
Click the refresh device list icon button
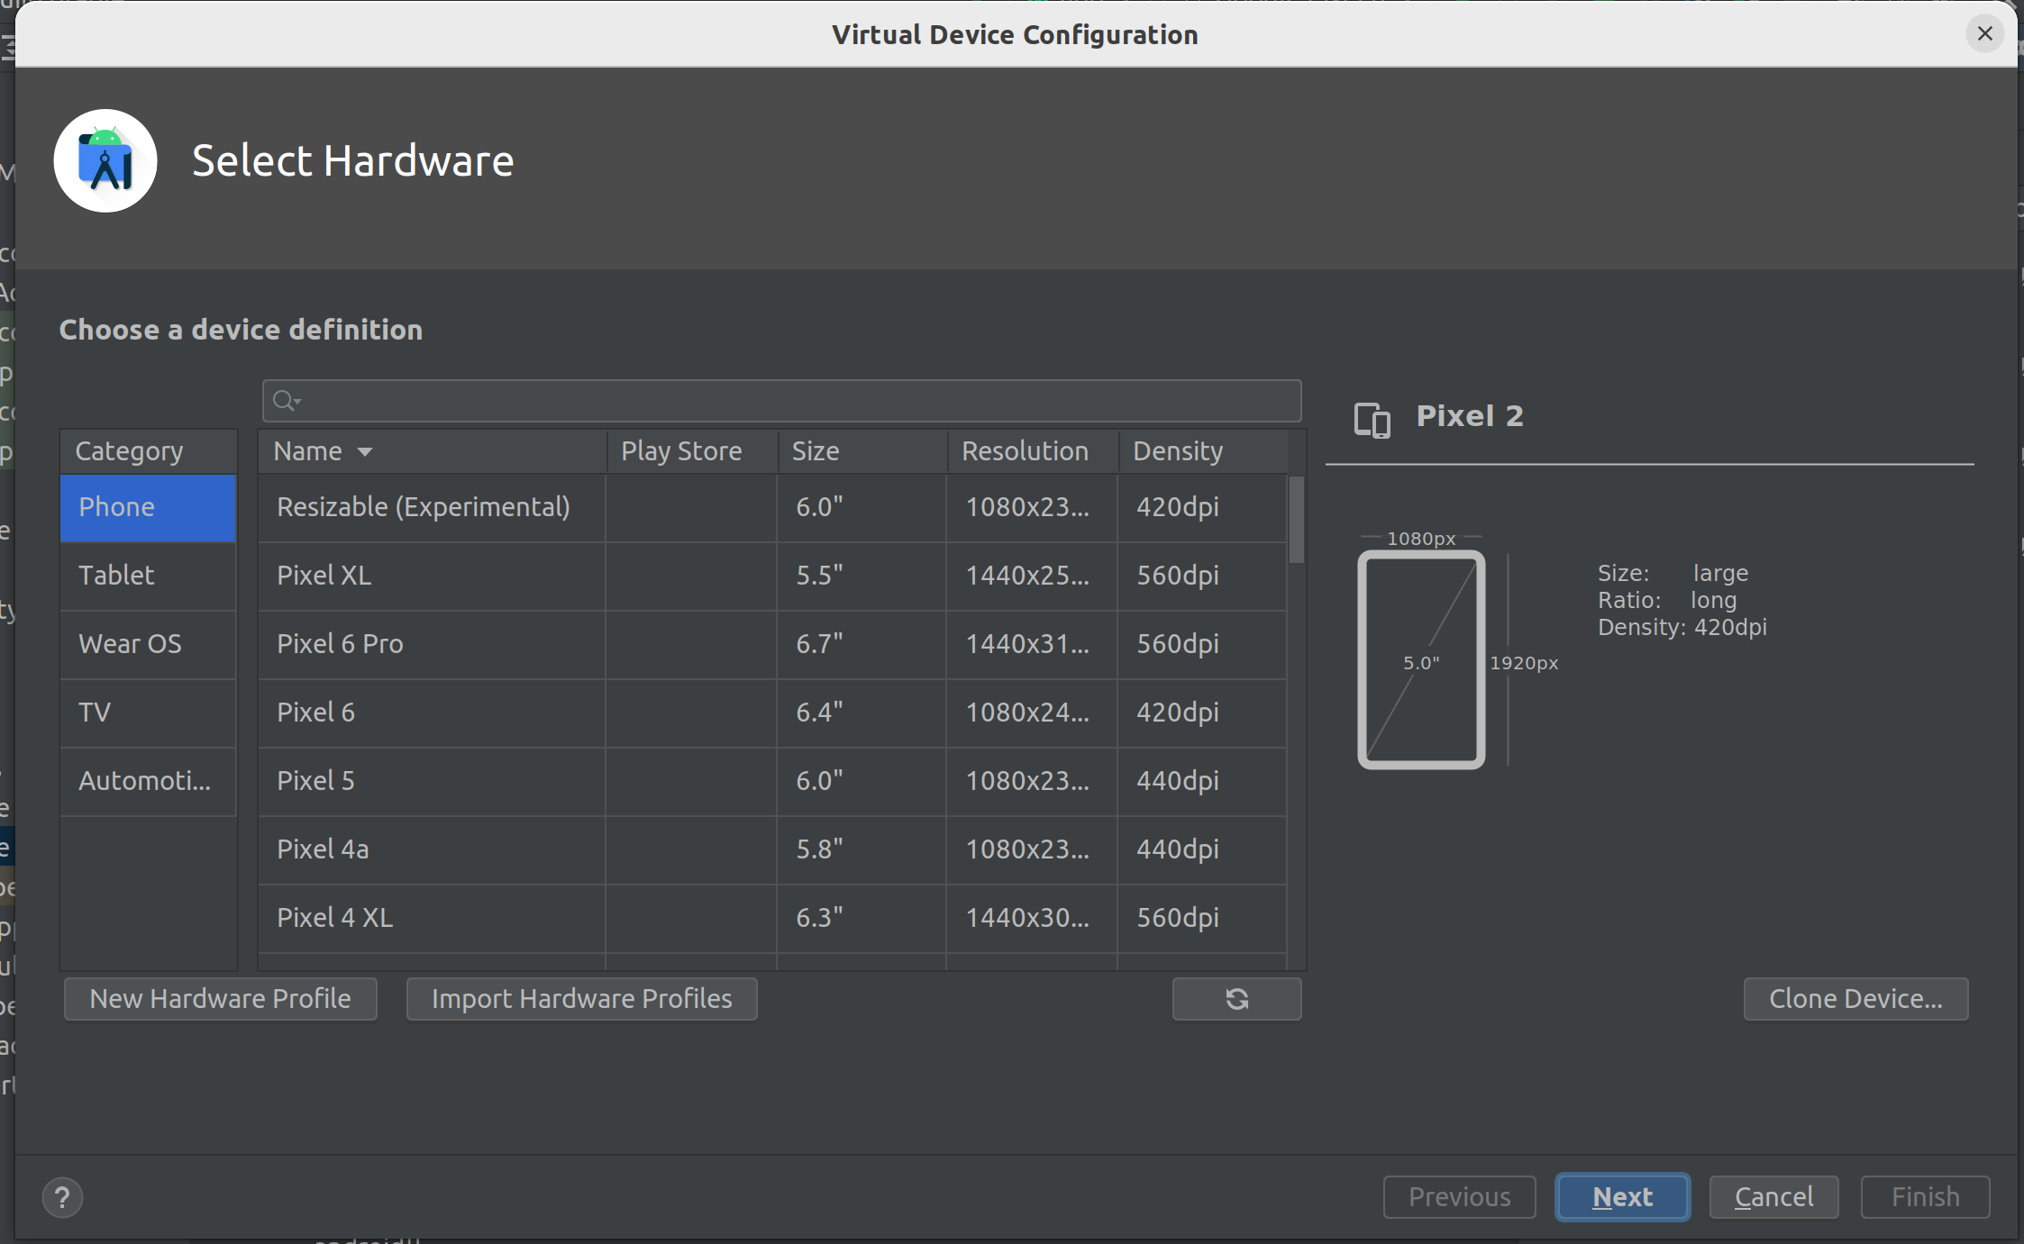coord(1236,998)
